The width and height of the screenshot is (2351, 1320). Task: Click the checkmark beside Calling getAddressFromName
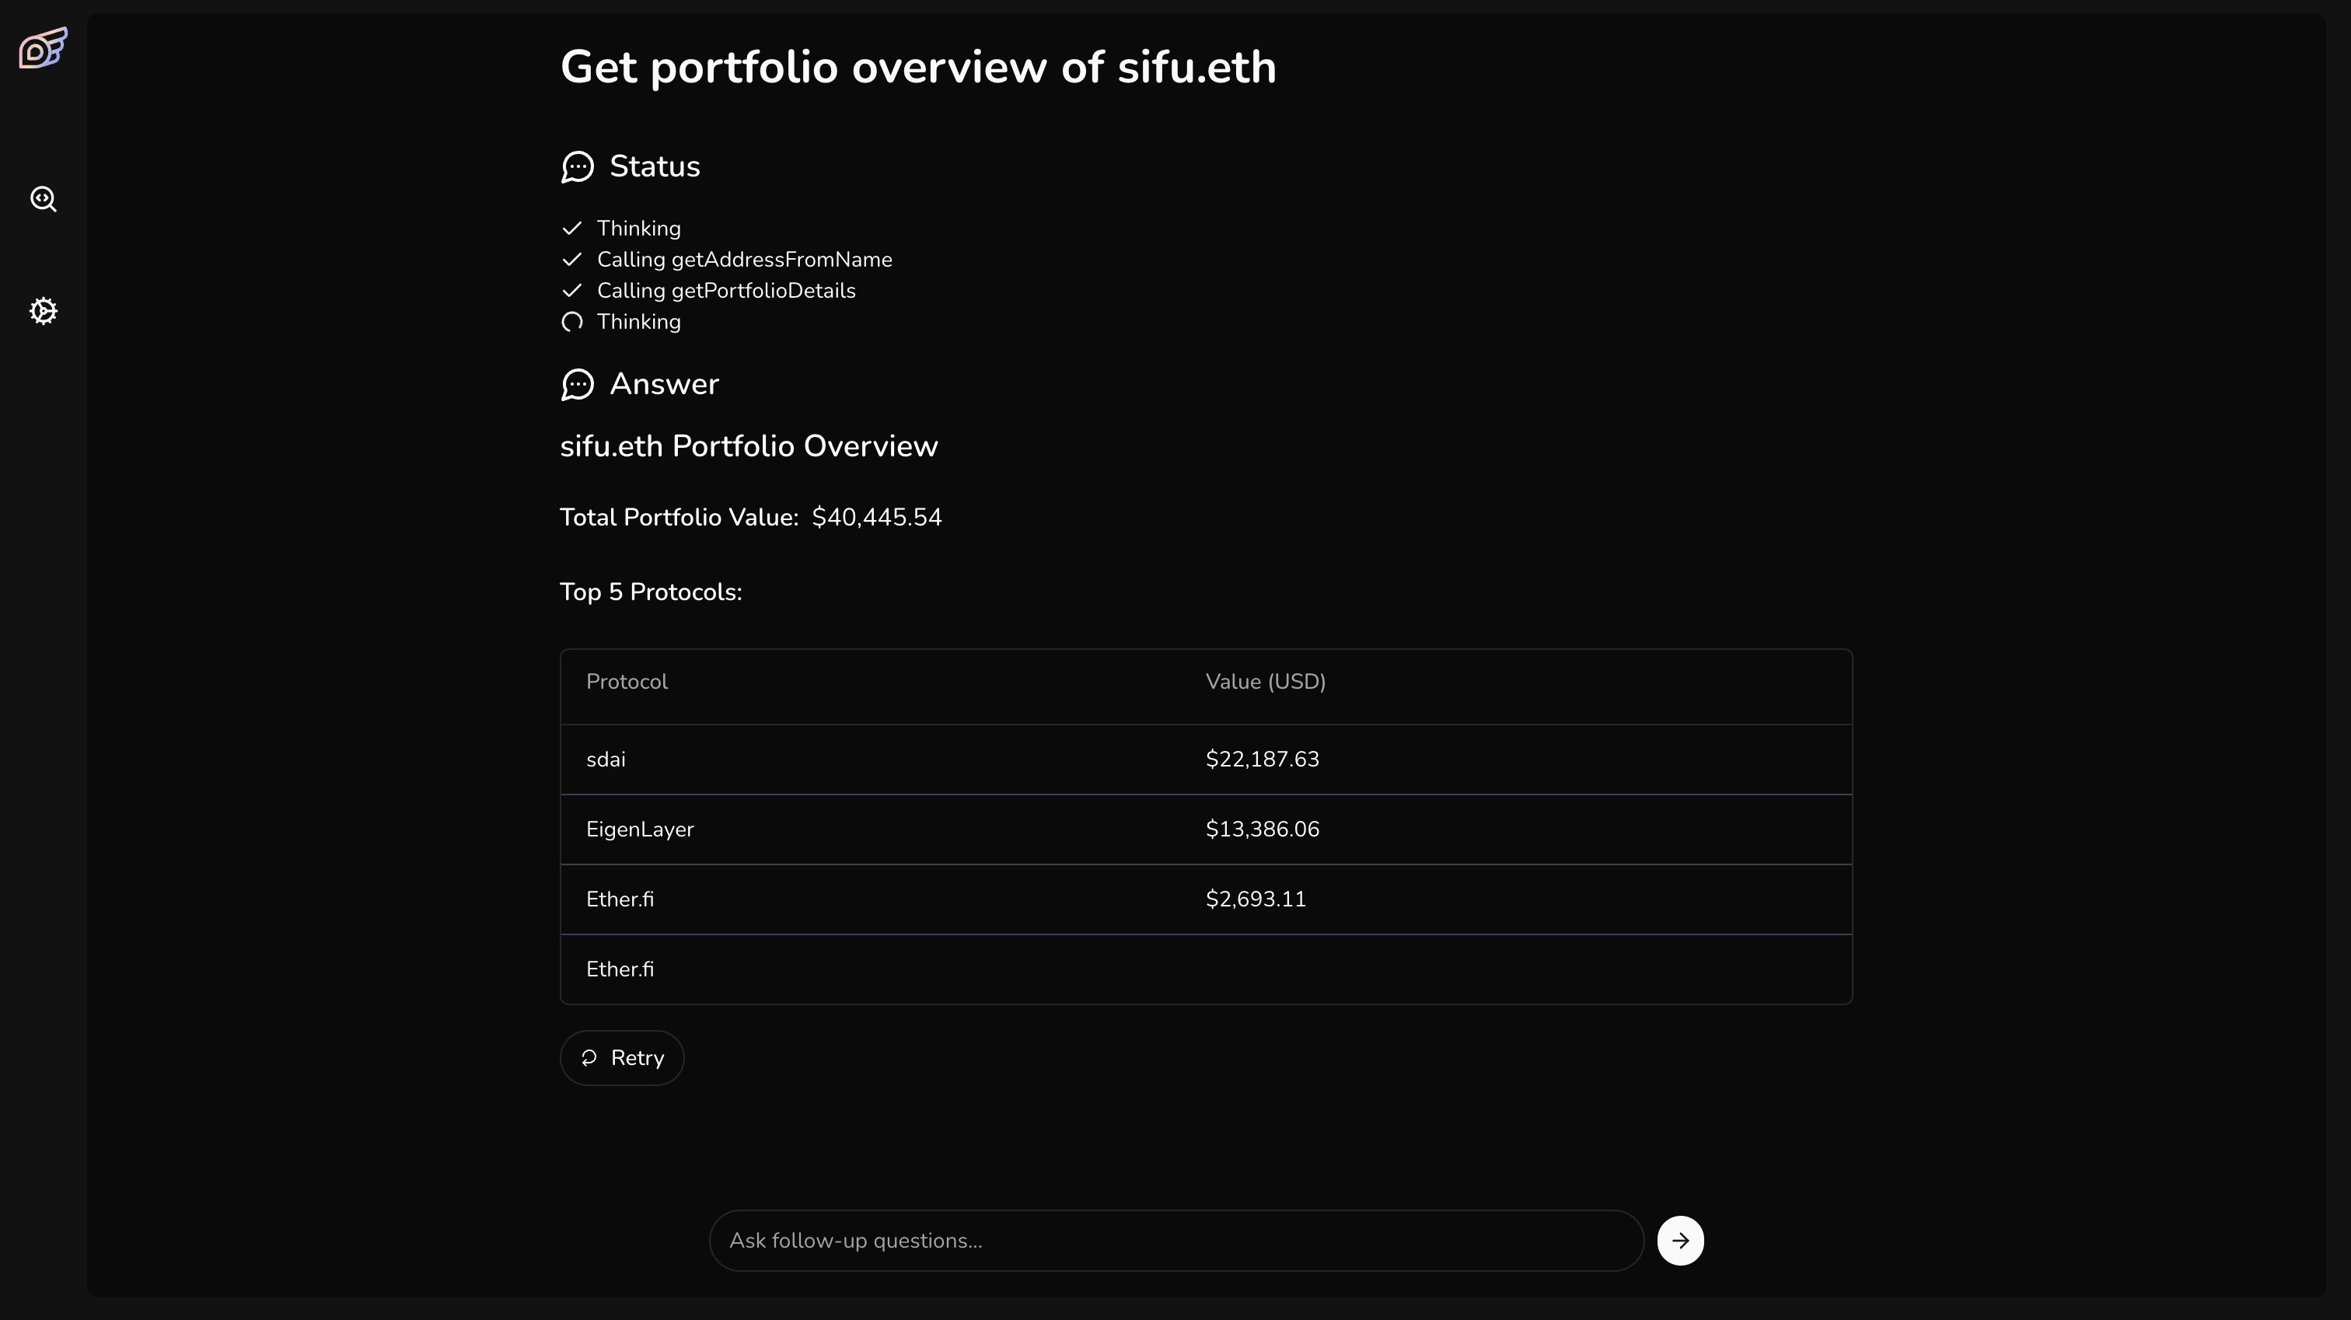(x=572, y=259)
